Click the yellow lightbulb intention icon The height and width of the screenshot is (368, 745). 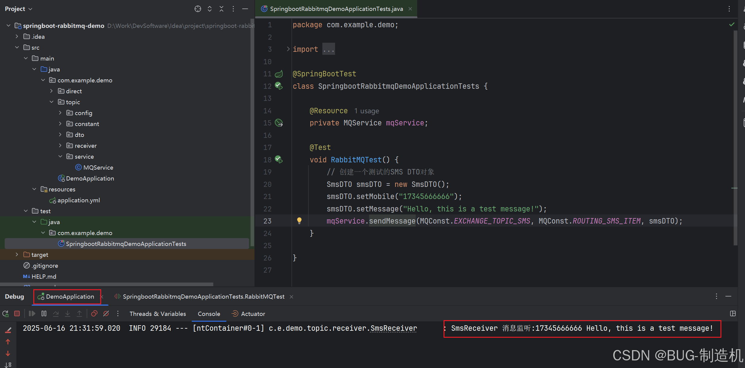coord(299,220)
